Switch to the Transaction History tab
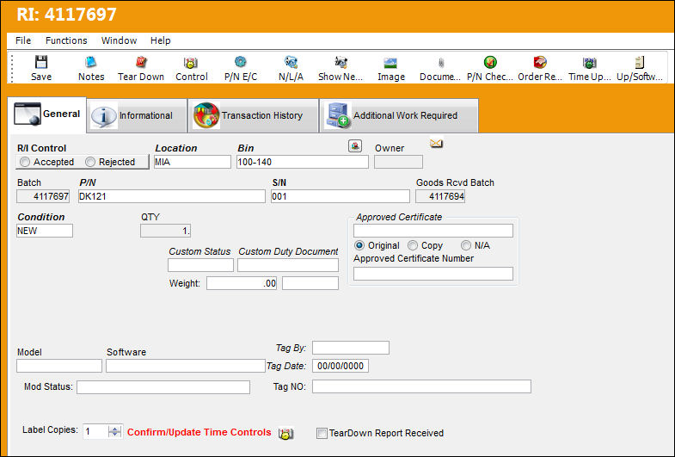Screen dimensions: 675x457 (x=253, y=115)
